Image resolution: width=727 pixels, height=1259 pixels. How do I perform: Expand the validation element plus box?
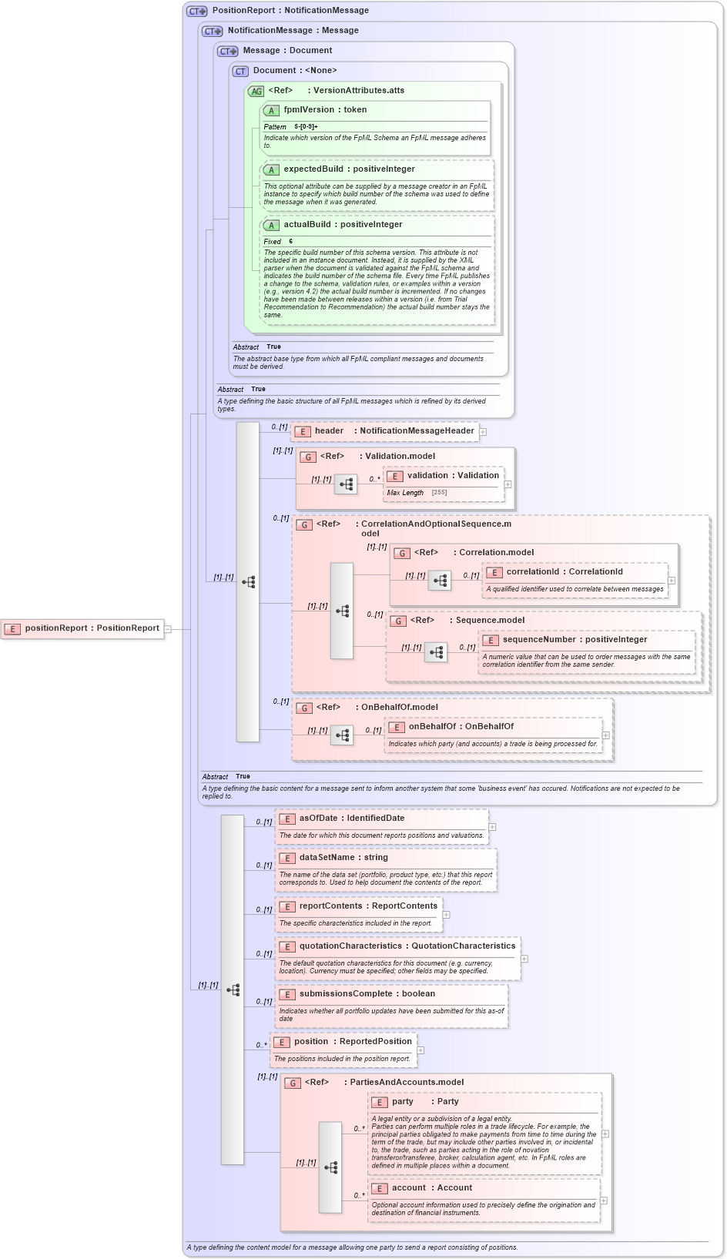[508, 484]
